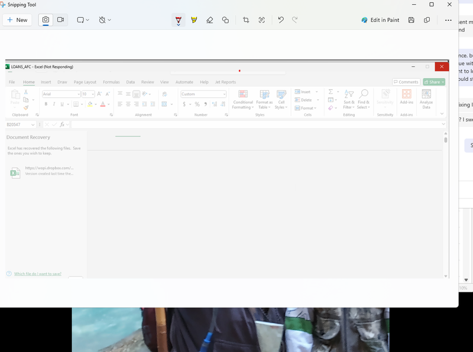Image resolution: width=473 pixels, height=352 pixels.
Task: Copy the snip to clipboard
Action: 427,20
